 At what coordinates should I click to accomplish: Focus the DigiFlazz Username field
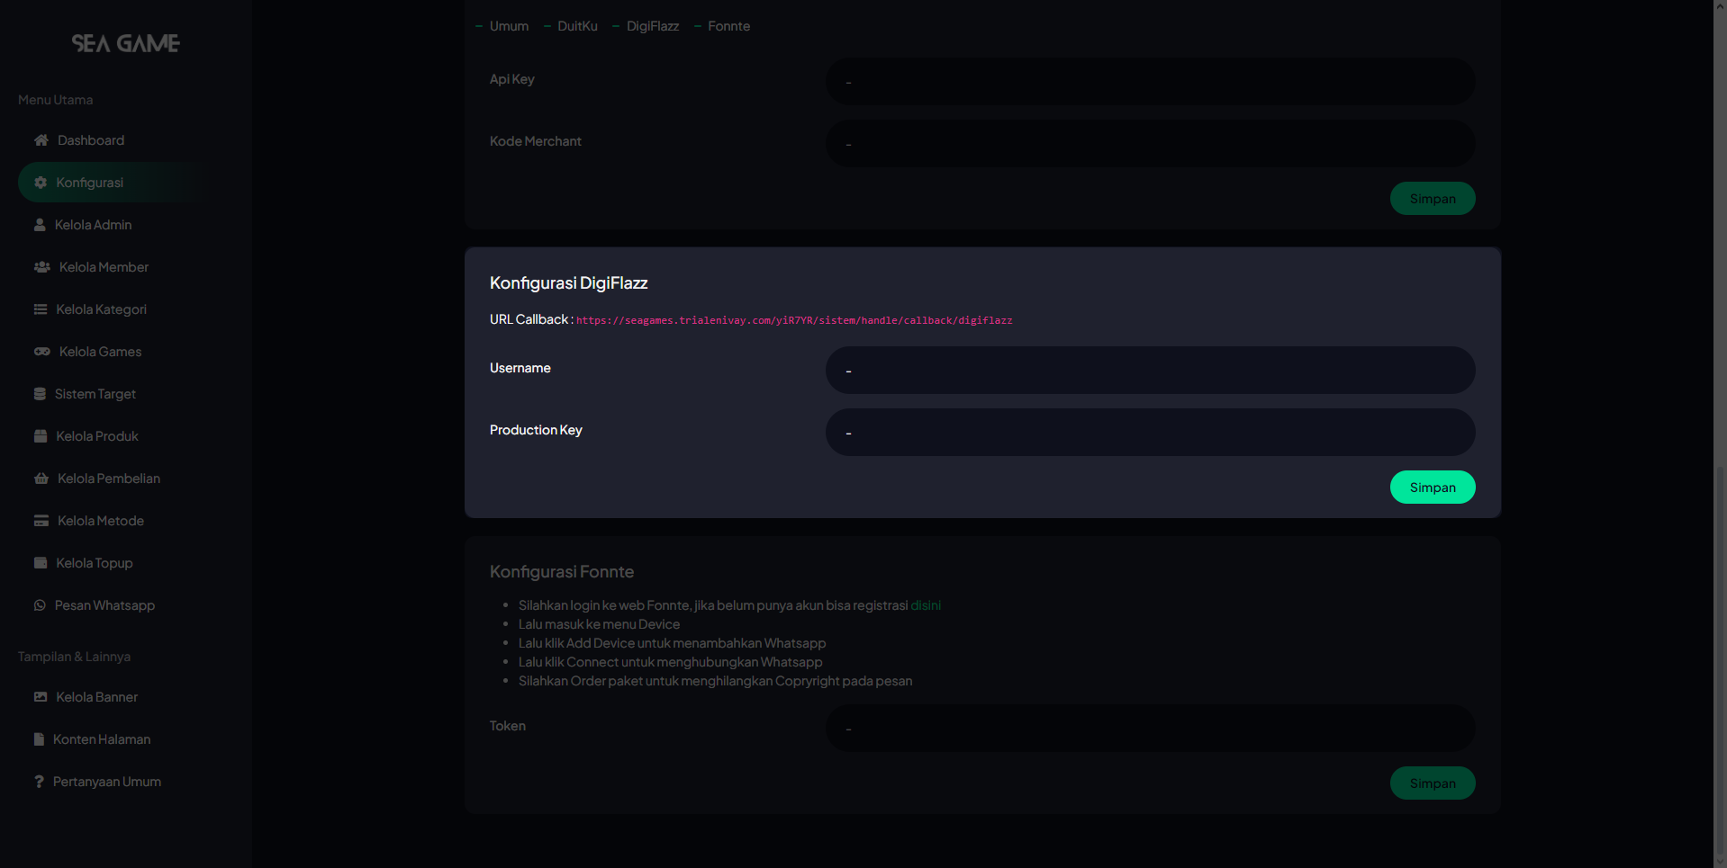pos(1150,371)
